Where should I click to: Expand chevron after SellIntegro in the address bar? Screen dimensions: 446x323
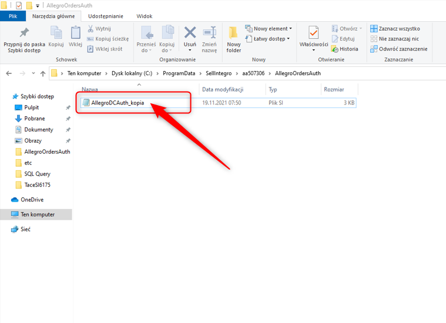click(237, 73)
